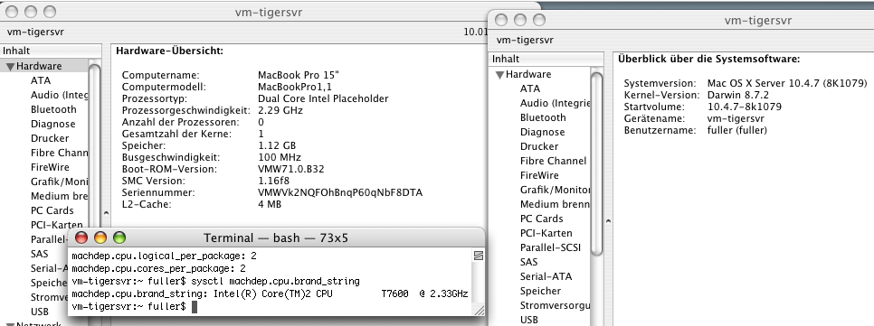Select Medium brennen in right window
Viewport: 874px width, 326px height.
(x=555, y=204)
